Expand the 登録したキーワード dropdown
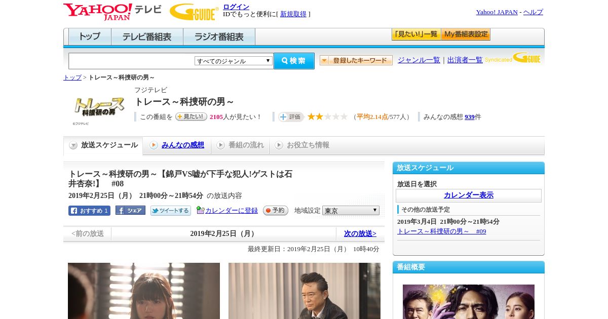The image size is (608, 319). pyautogui.click(x=356, y=60)
